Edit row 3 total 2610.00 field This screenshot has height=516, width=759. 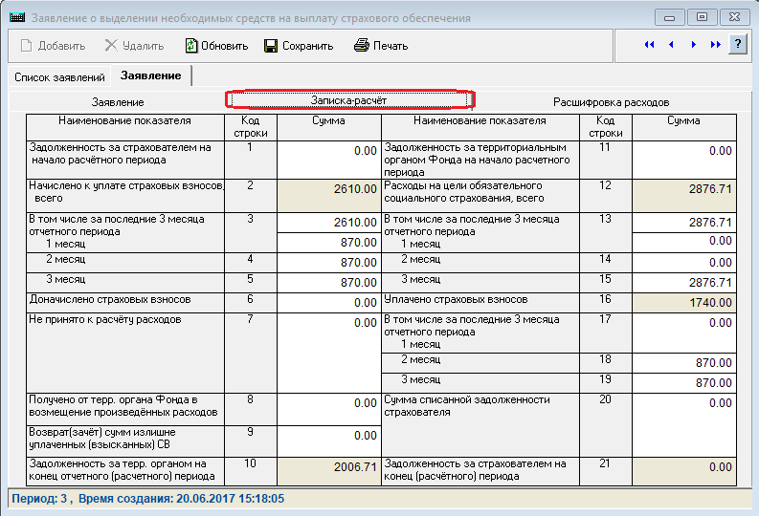tap(329, 223)
